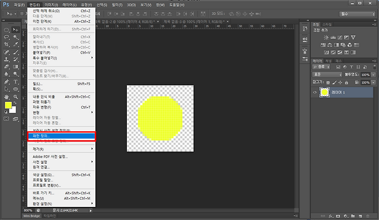
Task: Select the Move tool in toolbox
Action: click(x=16, y=30)
